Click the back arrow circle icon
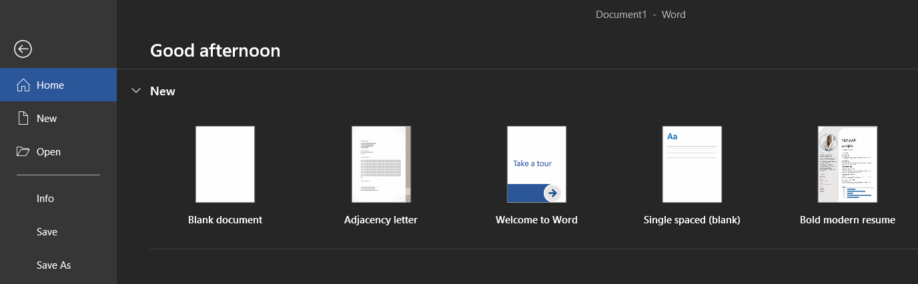 coord(23,49)
